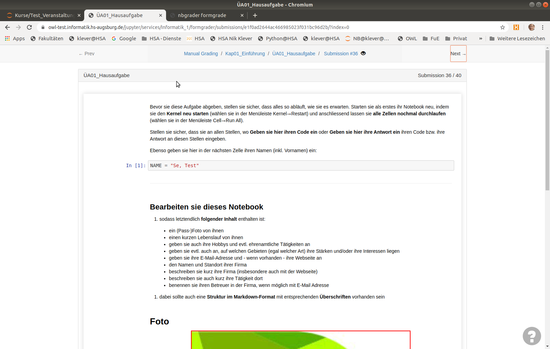Open the Submission #36 breadcrumb link
Image resolution: width=550 pixels, height=349 pixels.
pos(341,54)
